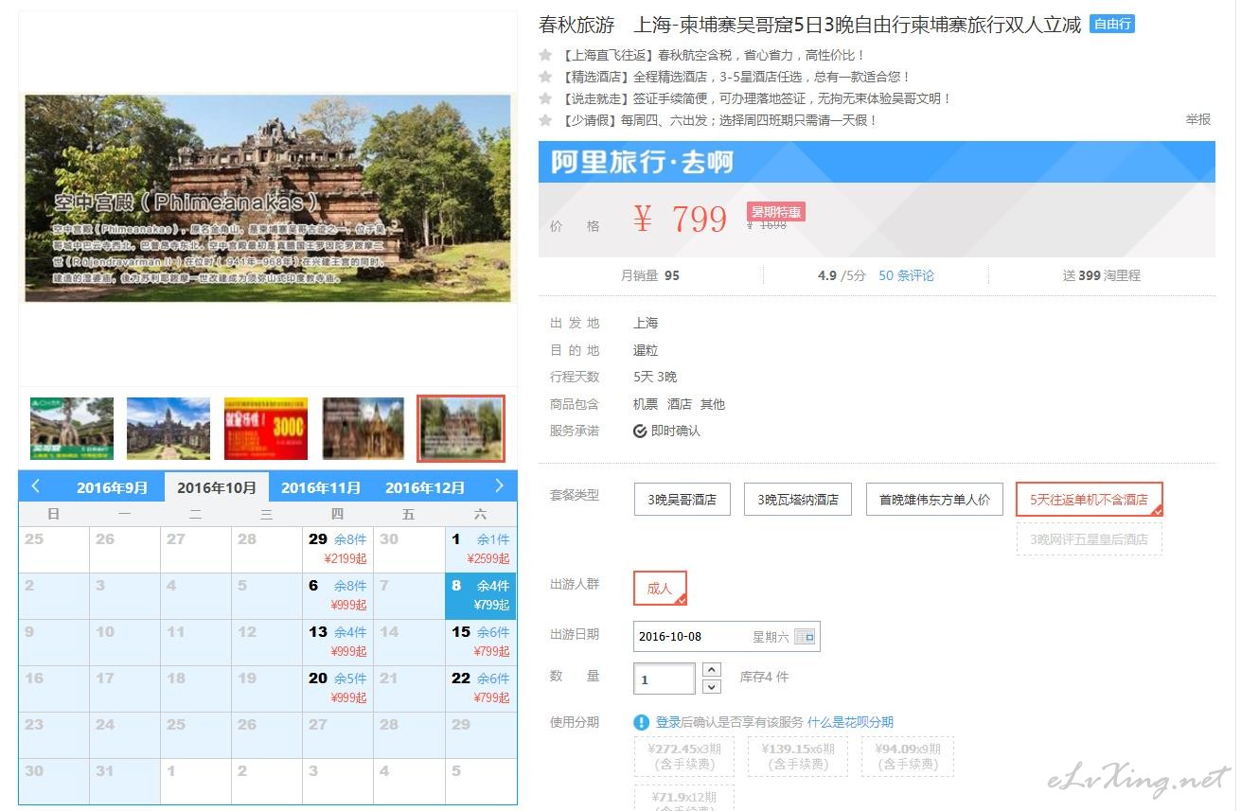1241x811 pixels.
Task: Select October 8 departure ¥799起
Action: click(481, 595)
